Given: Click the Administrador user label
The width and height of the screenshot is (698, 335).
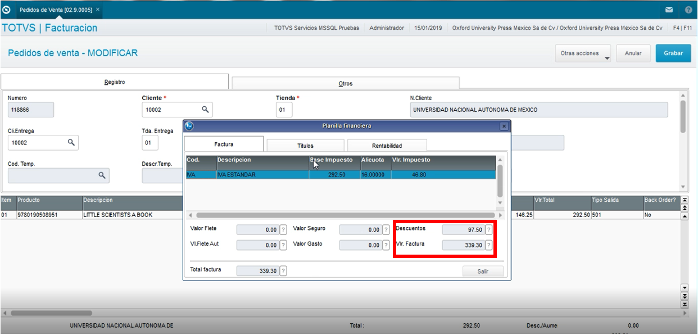Looking at the screenshot, I should [387, 28].
